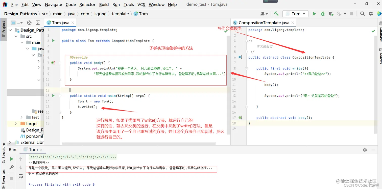
Task: Expand External Libraries in the project tree
Action: (x=10, y=142)
